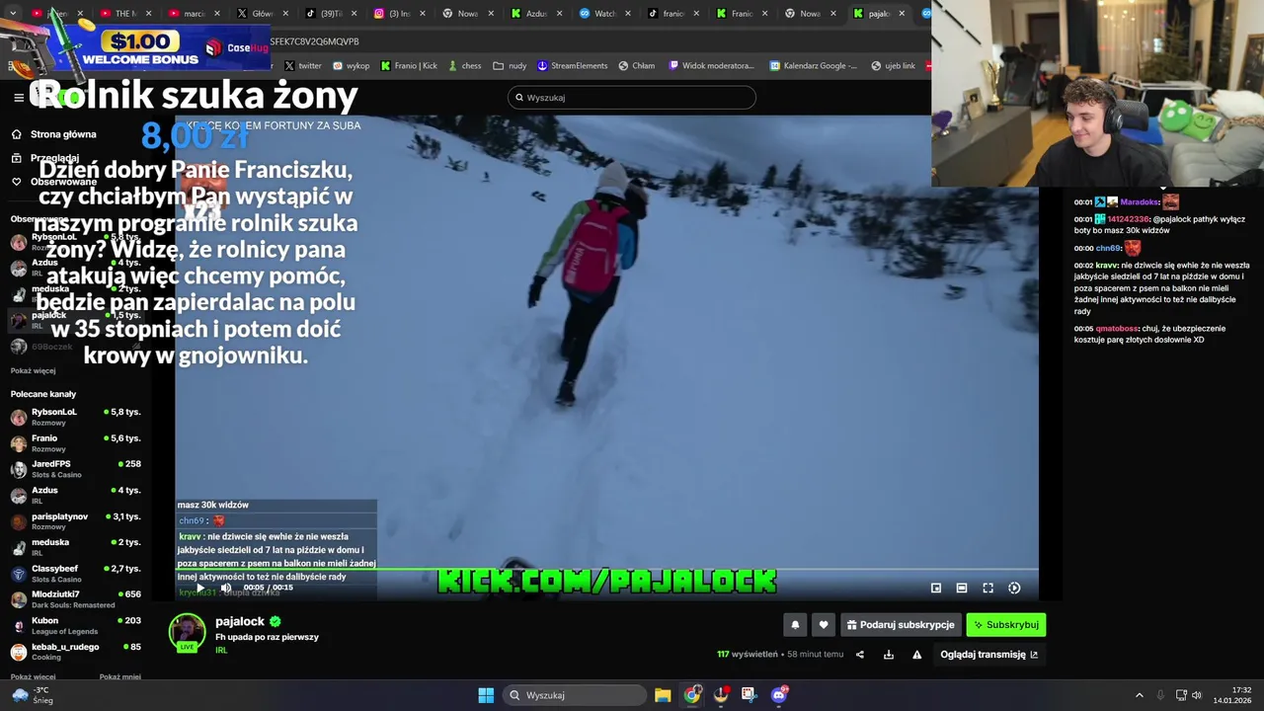Click the taskbar Wyszukaj search box
This screenshot has height=711, width=1264.
point(576,695)
